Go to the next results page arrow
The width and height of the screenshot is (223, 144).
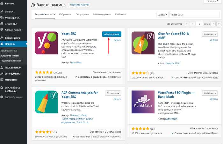click(213, 24)
